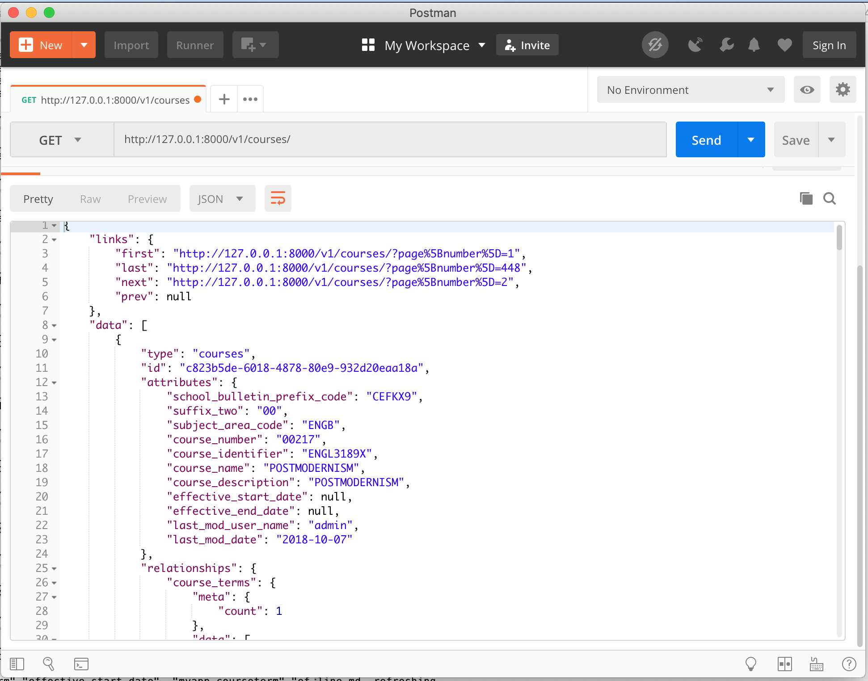Collapse the "course_terms" object at line 26
Image resolution: width=868 pixels, height=681 pixels.
pos(54,583)
